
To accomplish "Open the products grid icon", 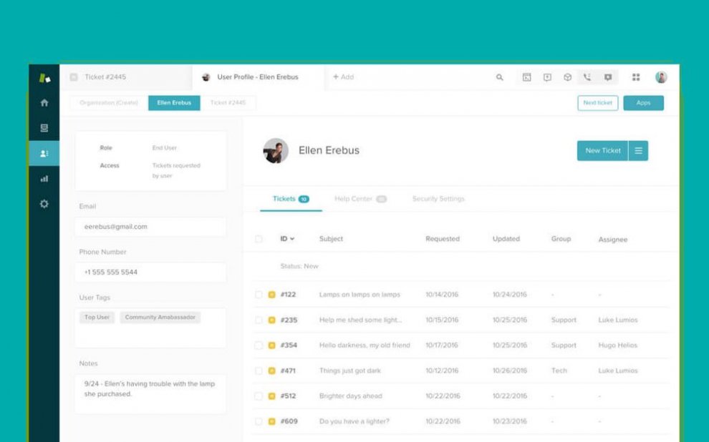I will pyautogui.click(x=636, y=77).
